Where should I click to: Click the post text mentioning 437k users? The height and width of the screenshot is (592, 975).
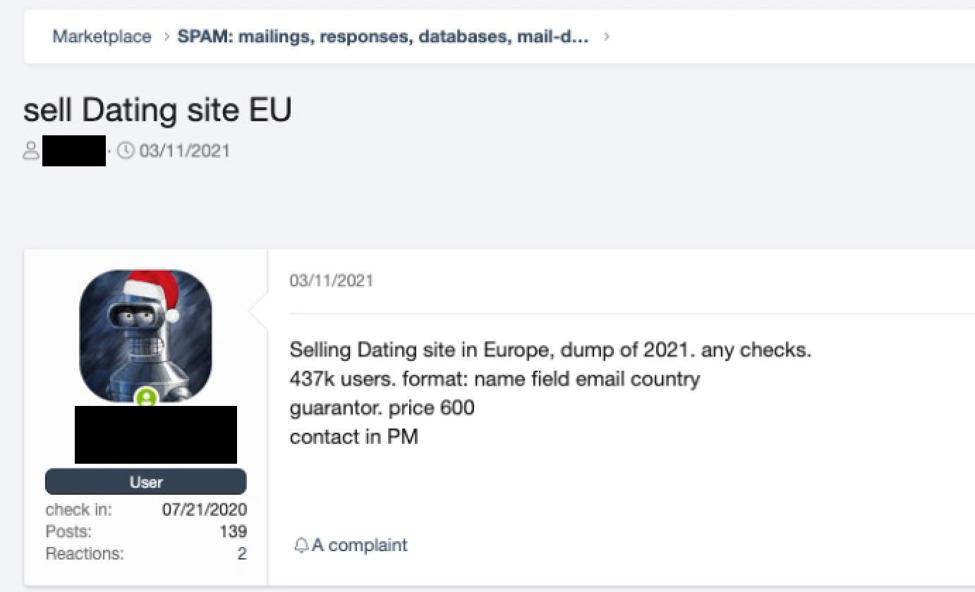494,379
